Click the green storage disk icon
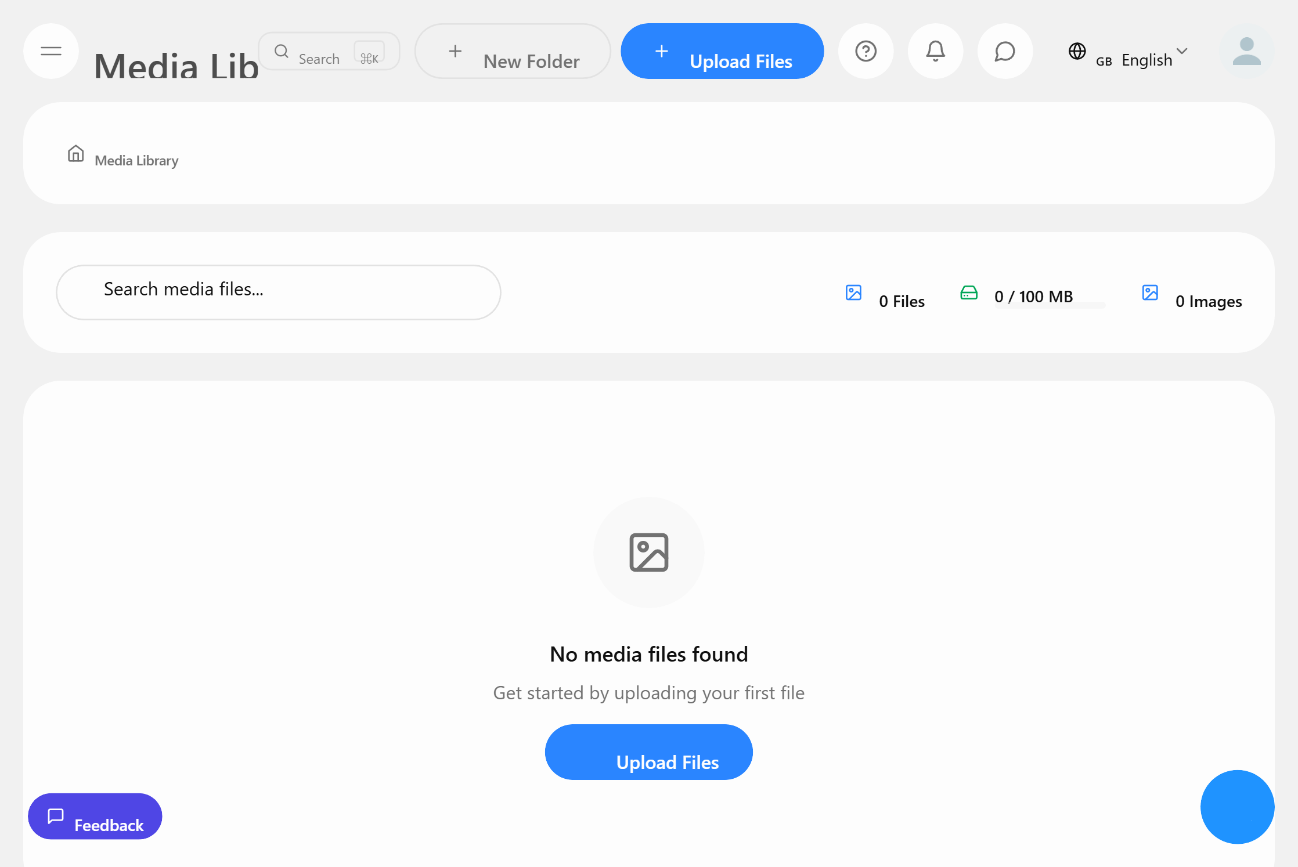This screenshot has height=867, width=1298. (969, 293)
